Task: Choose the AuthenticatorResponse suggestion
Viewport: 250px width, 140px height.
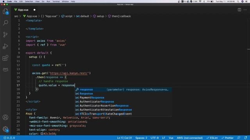Action: click(123, 101)
